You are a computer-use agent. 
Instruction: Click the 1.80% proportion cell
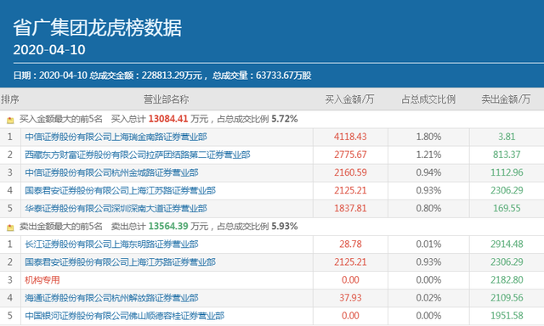coord(428,137)
